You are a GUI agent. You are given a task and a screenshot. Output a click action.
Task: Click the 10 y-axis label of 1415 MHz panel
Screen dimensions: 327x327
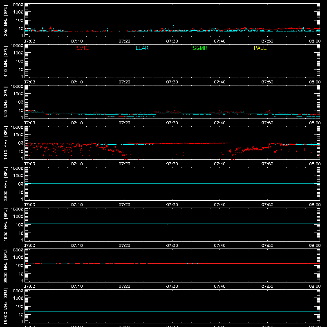(x=21, y=151)
